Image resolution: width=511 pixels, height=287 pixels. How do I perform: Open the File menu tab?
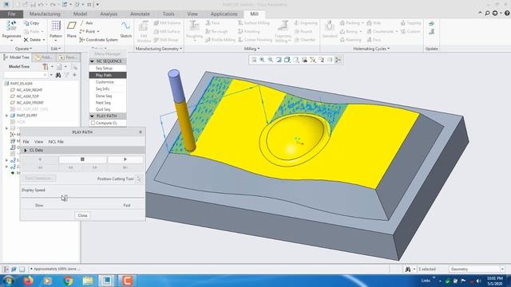(x=11, y=14)
